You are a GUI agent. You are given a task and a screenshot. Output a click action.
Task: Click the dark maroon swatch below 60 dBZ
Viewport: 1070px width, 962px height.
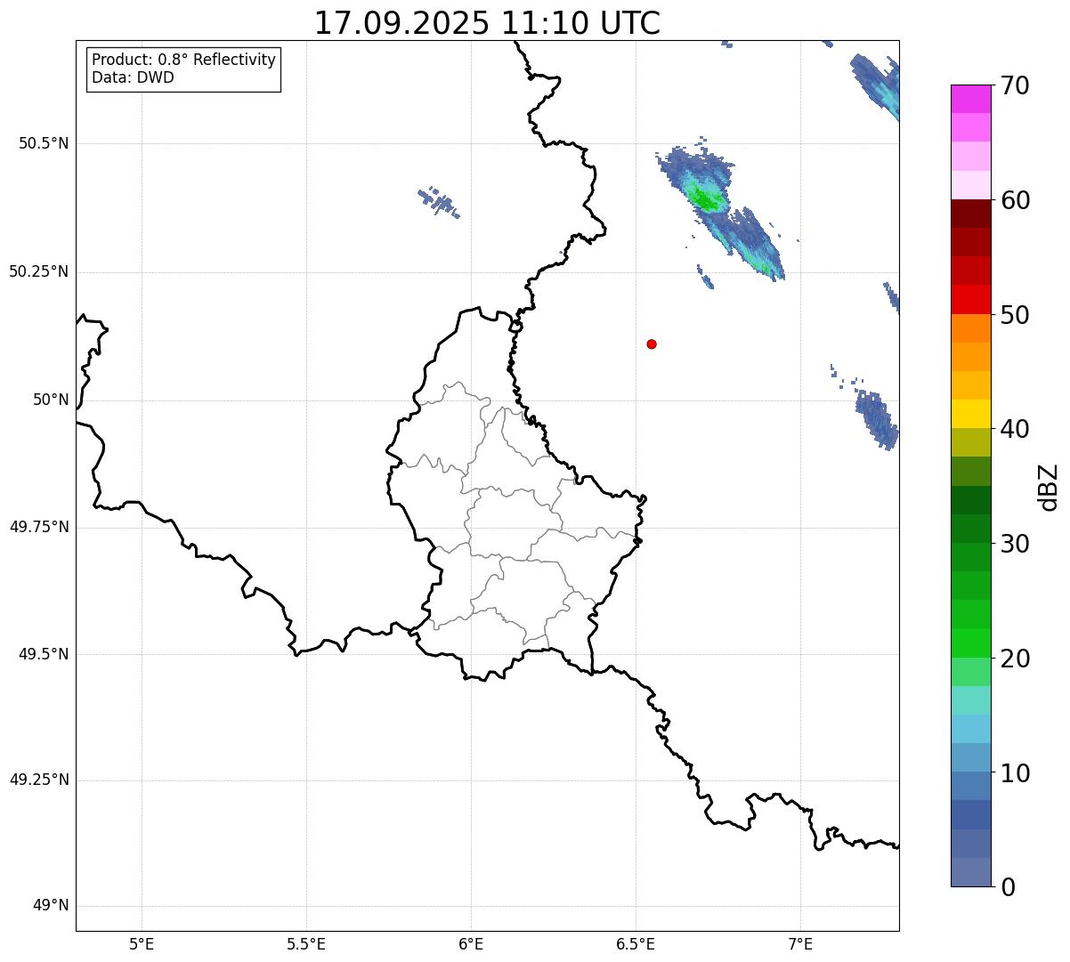pyautogui.click(x=970, y=214)
